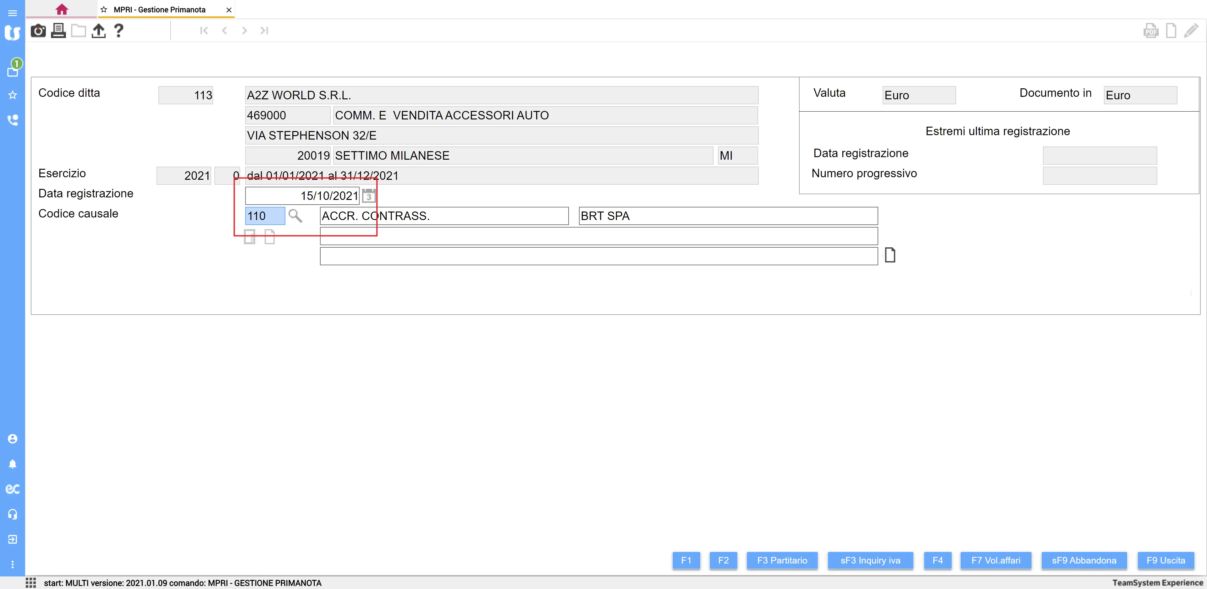Select MPRI - Gestione Primanota tab

pos(159,10)
